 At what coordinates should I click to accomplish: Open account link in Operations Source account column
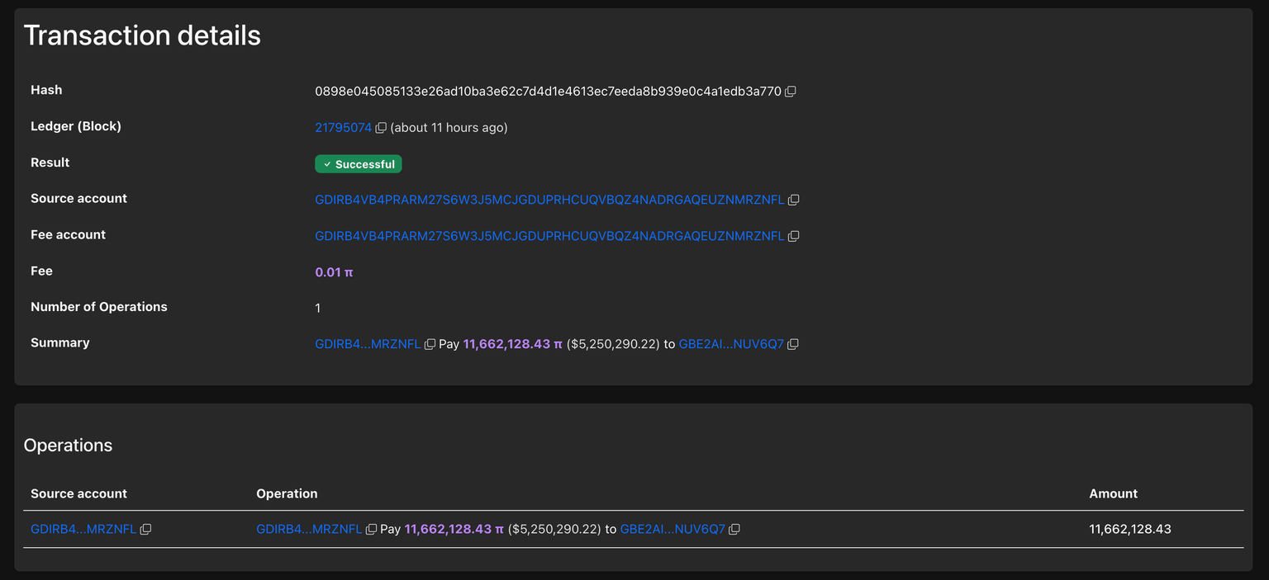click(83, 530)
